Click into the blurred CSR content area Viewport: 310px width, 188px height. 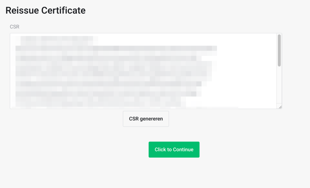(115, 72)
